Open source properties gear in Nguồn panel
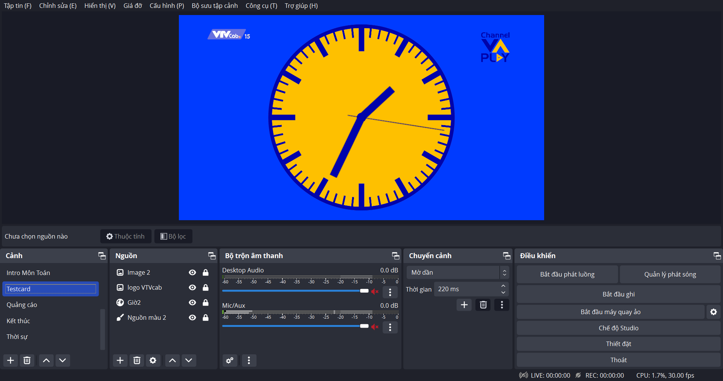 pyautogui.click(x=153, y=360)
